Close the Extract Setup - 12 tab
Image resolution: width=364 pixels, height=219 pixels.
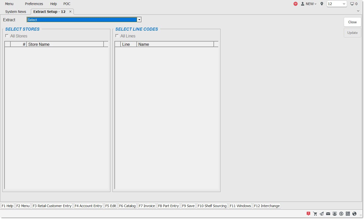point(70,12)
